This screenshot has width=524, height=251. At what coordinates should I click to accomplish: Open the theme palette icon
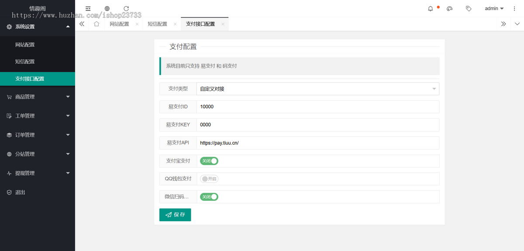(450, 8)
